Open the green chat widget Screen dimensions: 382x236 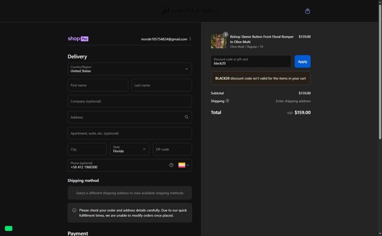point(8,228)
